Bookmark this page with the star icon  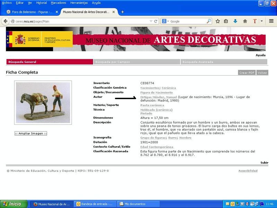[218, 21]
